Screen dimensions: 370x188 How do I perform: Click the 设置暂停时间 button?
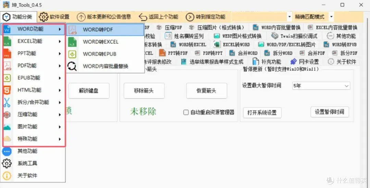point(330,112)
